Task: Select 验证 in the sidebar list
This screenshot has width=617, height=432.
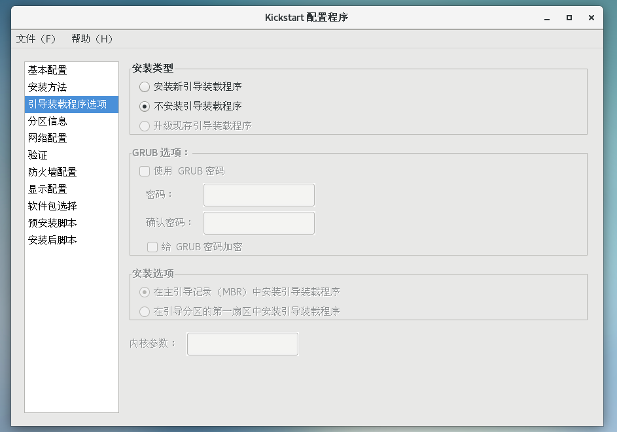Action: pyautogui.click(x=71, y=155)
